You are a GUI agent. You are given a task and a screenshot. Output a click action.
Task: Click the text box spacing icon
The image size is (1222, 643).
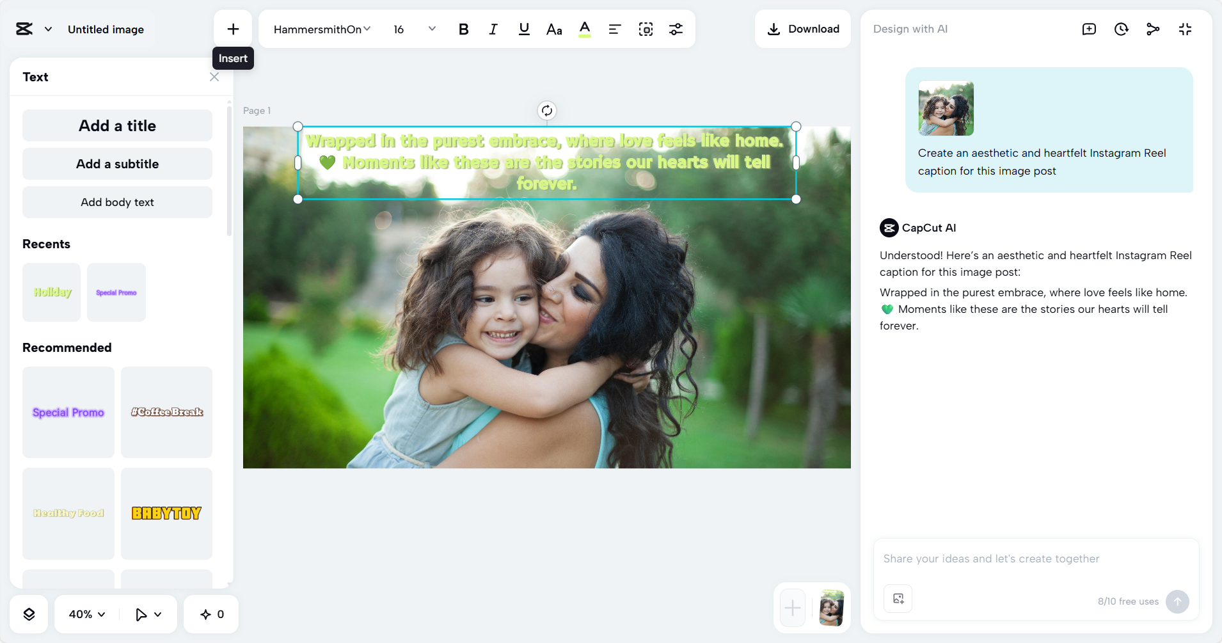646,29
